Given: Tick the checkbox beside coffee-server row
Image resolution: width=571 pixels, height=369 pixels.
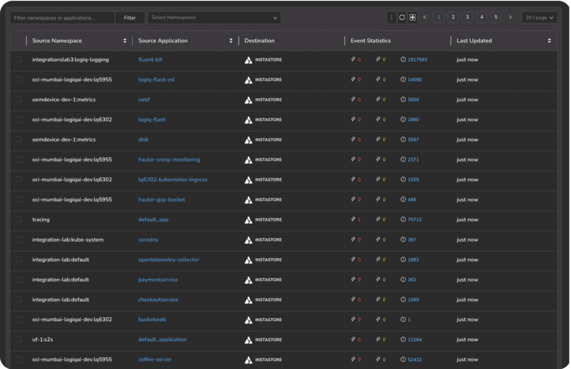Looking at the screenshot, I should click(18, 359).
